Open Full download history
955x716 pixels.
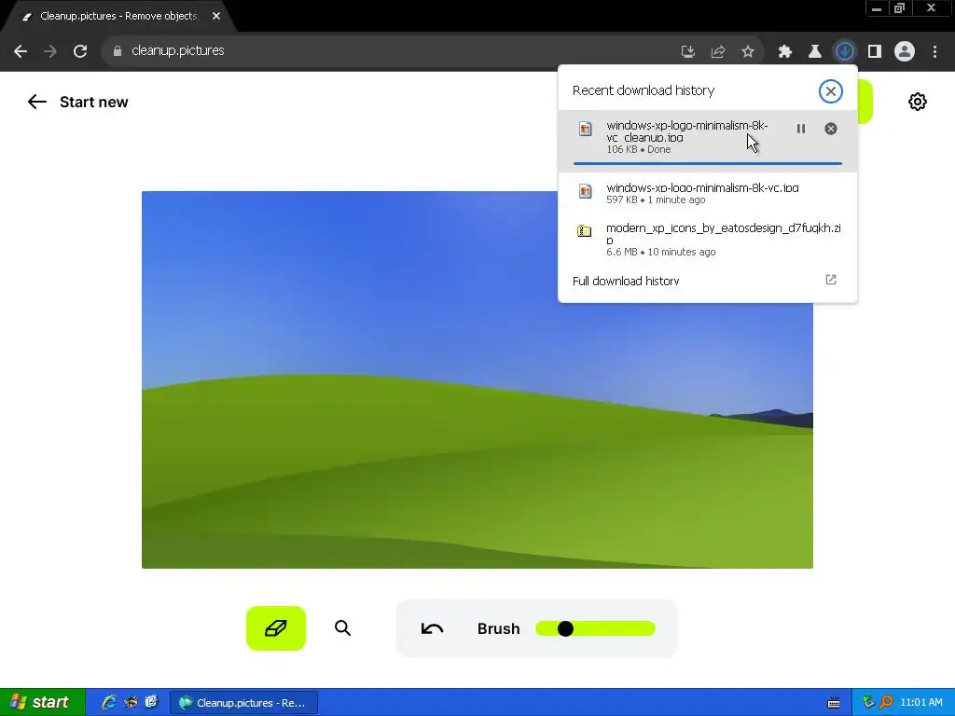tap(707, 281)
